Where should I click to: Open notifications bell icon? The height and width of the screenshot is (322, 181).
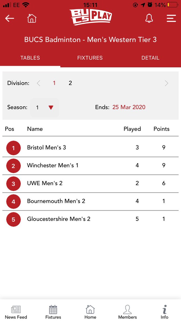click(x=149, y=18)
